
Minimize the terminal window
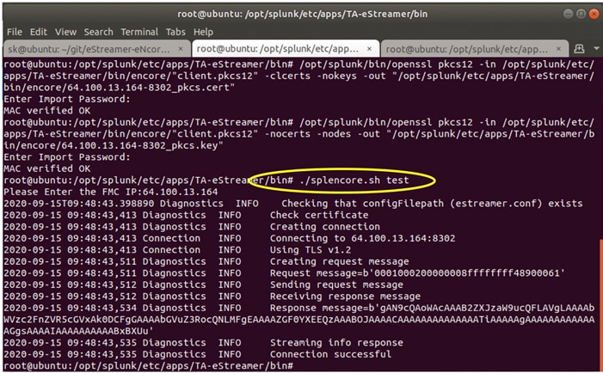(568, 15)
